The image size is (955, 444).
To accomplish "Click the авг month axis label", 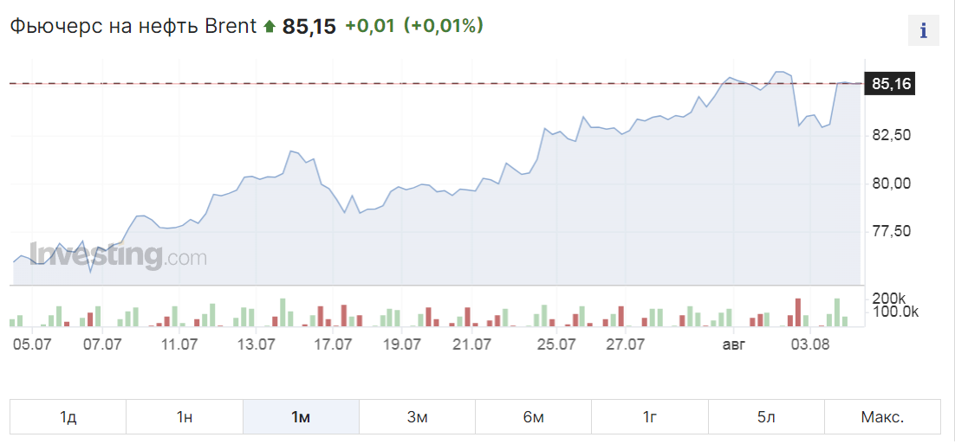I will (x=733, y=344).
